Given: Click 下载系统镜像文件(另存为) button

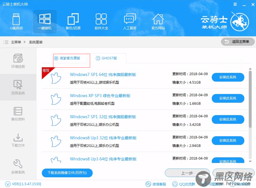Looking at the screenshot, I should 67,173.
